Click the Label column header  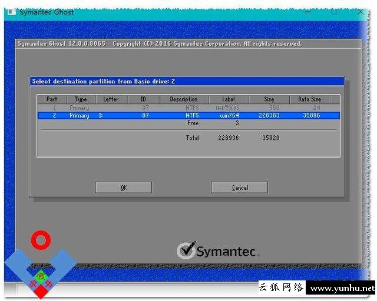point(229,99)
